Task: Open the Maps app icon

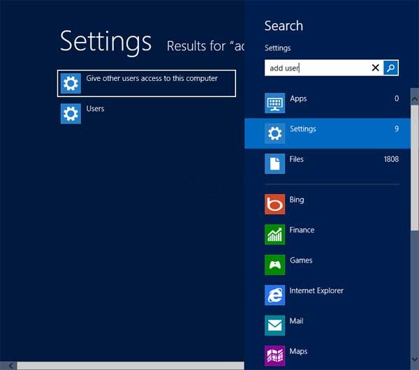Action: tap(274, 356)
